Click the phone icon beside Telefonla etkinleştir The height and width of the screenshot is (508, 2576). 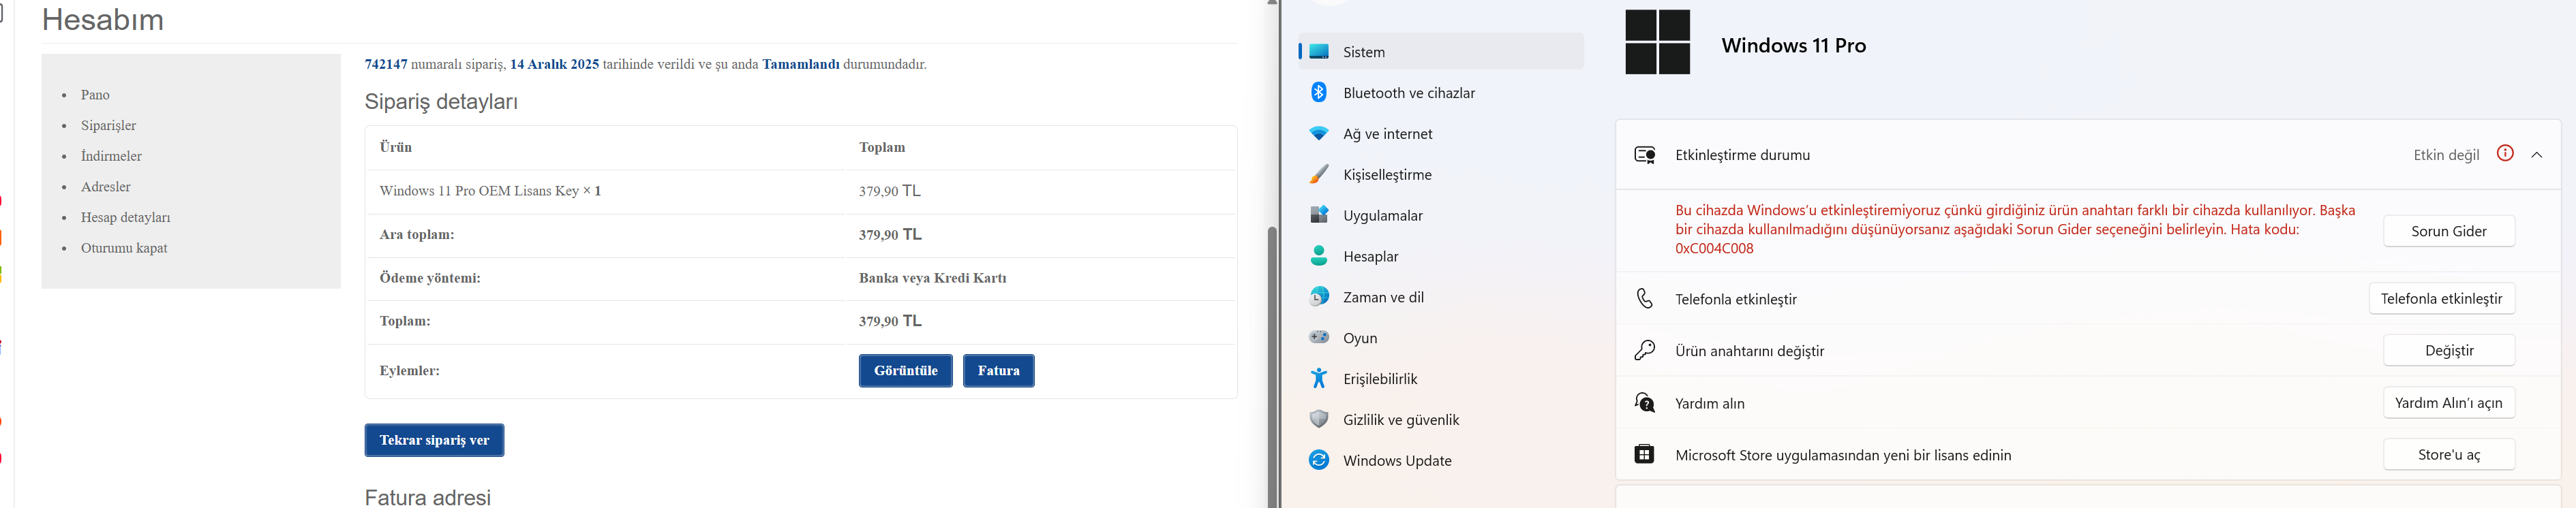(1644, 298)
